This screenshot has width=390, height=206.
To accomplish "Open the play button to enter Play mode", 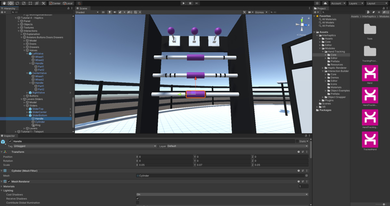I will (184, 3).
